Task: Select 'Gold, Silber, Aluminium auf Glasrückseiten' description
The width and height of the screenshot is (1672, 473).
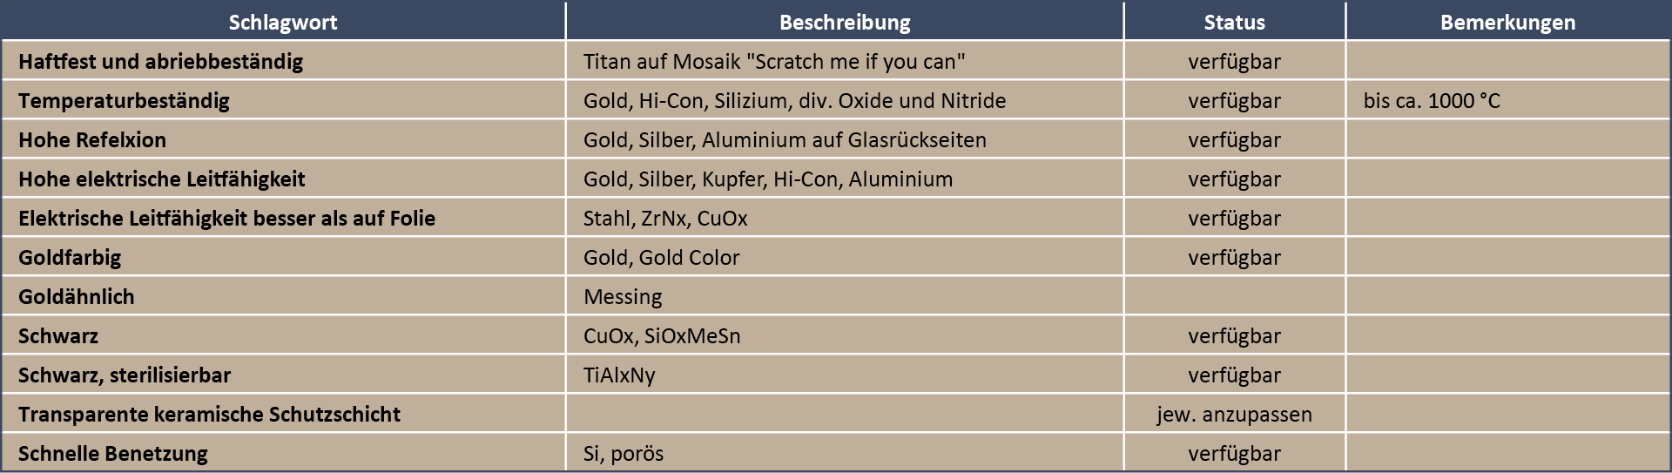Action: pos(845,139)
